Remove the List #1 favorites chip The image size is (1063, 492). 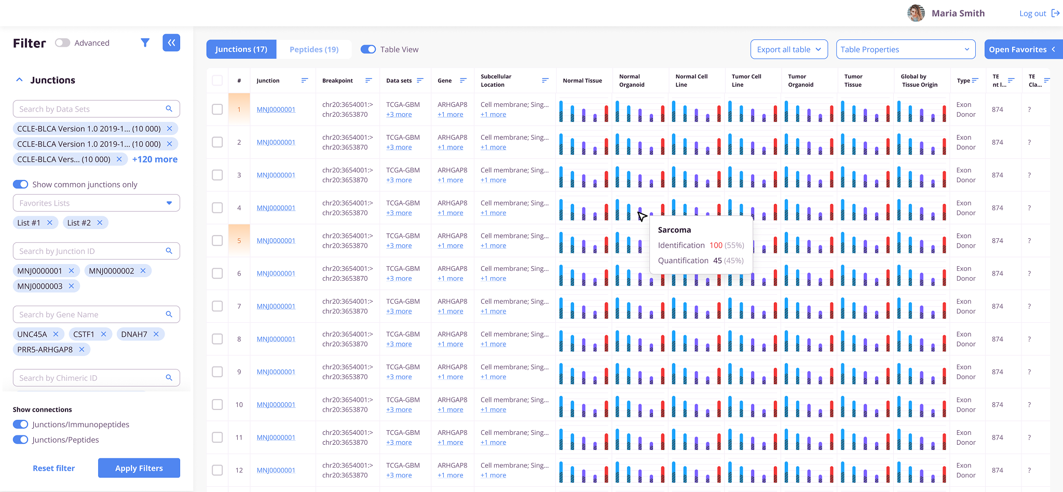(50, 223)
